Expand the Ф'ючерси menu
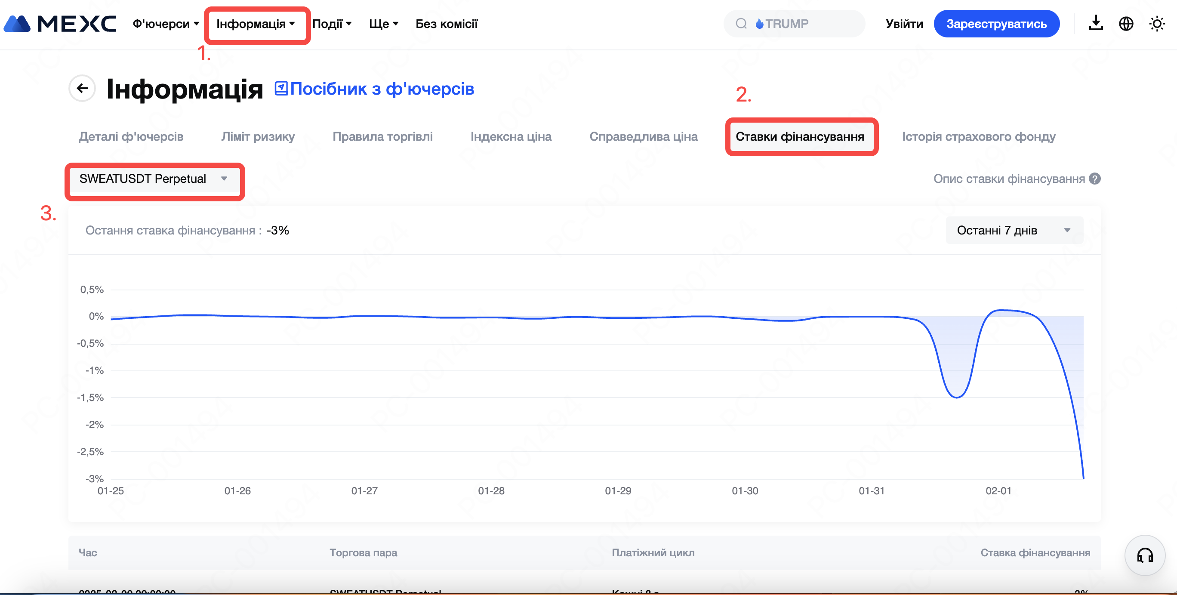This screenshot has width=1177, height=595. [x=165, y=24]
